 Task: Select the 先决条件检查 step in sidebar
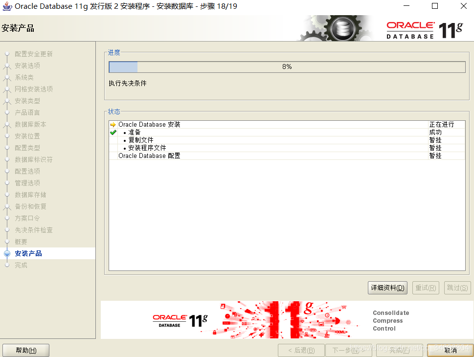click(34, 230)
